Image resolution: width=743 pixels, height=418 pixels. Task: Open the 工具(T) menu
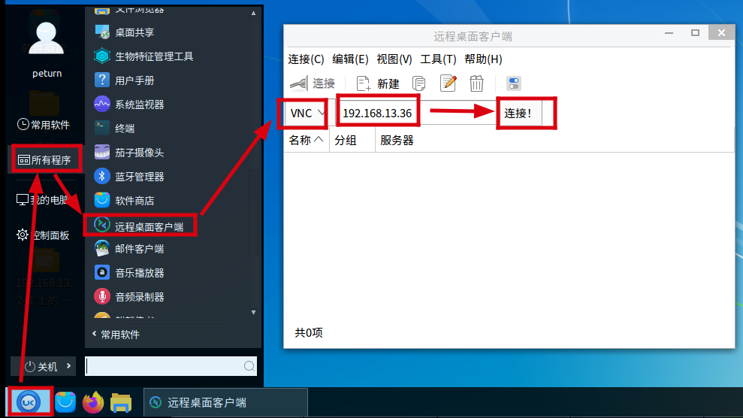point(438,59)
